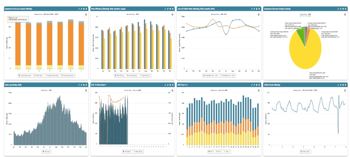Delete the kWh Floor 1-3 widget
The width and height of the screenshot is (350, 157).
coord(257,85)
